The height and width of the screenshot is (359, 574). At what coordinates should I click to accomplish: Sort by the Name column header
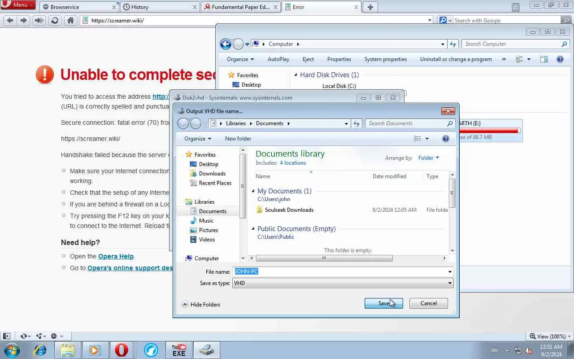coord(311,176)
